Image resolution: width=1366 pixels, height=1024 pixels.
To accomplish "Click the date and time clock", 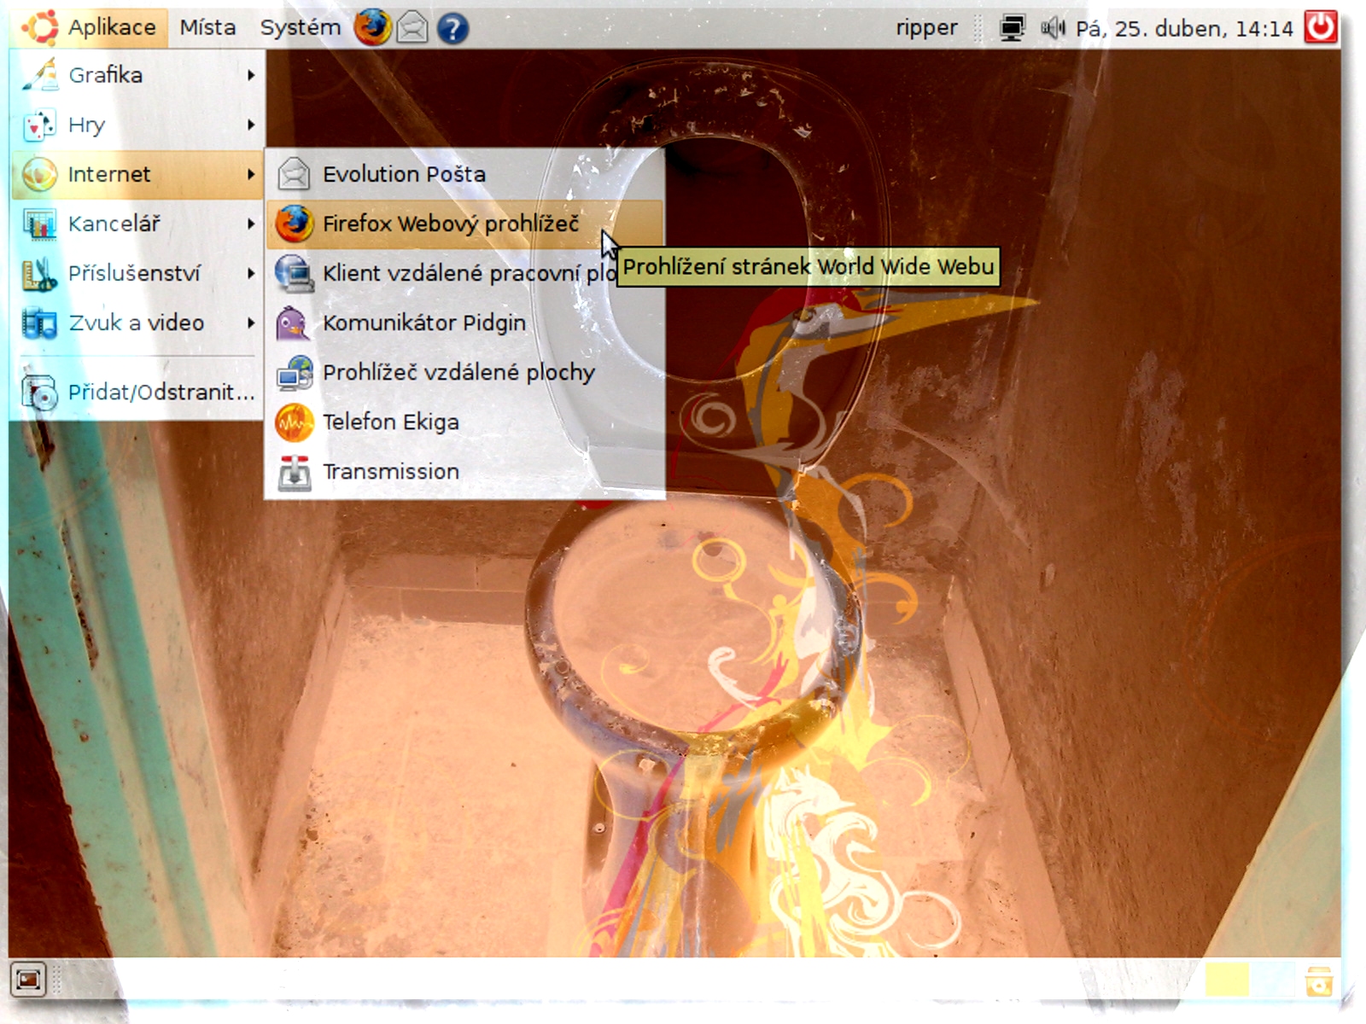I will pos(1183,29).
